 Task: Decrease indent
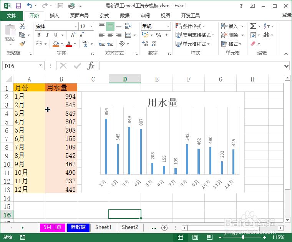pos(102,44)
